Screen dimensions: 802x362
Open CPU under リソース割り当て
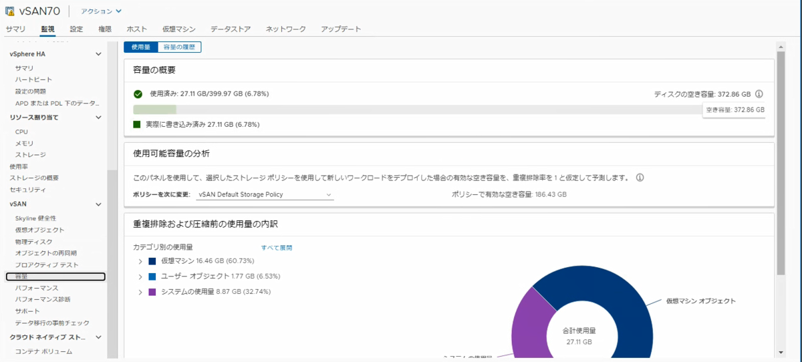coord(21,132)
